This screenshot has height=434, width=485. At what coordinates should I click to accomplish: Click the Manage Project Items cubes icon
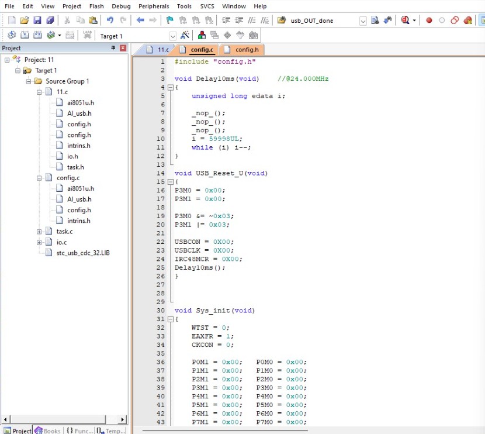pyautogui.click(x=202, y=35)
